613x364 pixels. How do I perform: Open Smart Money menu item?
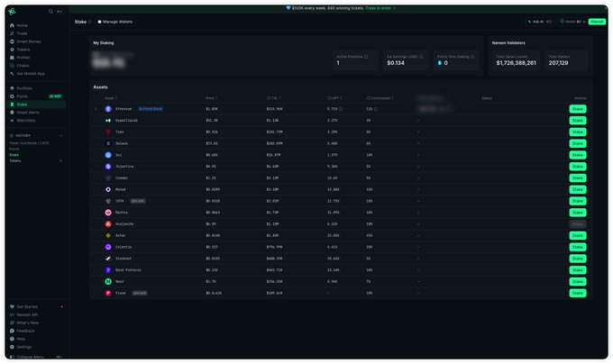pyautogui.click(x=29, y=41)
